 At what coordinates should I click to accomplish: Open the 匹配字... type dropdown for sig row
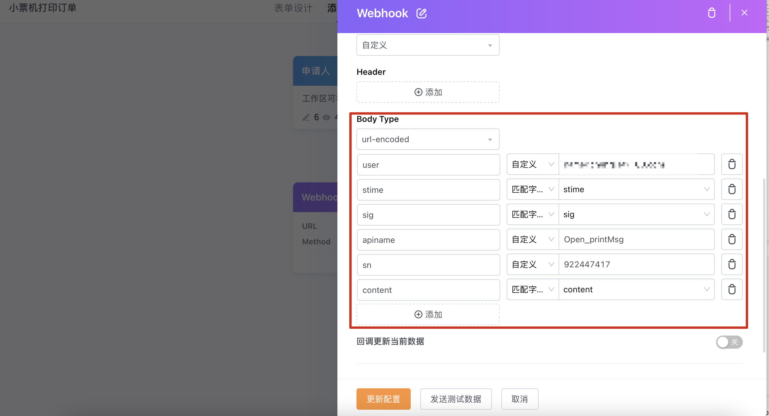click(533, 214)
